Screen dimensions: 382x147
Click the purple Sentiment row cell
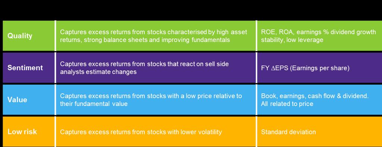click(x=29, y=68)
